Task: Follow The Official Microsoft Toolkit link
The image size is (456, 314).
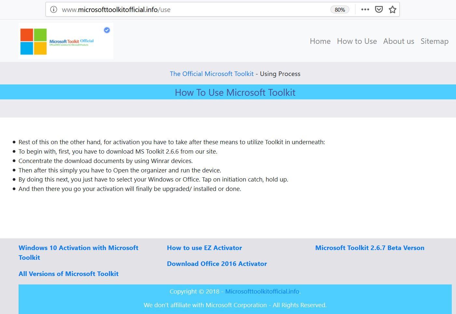Action: coord(212,74)
